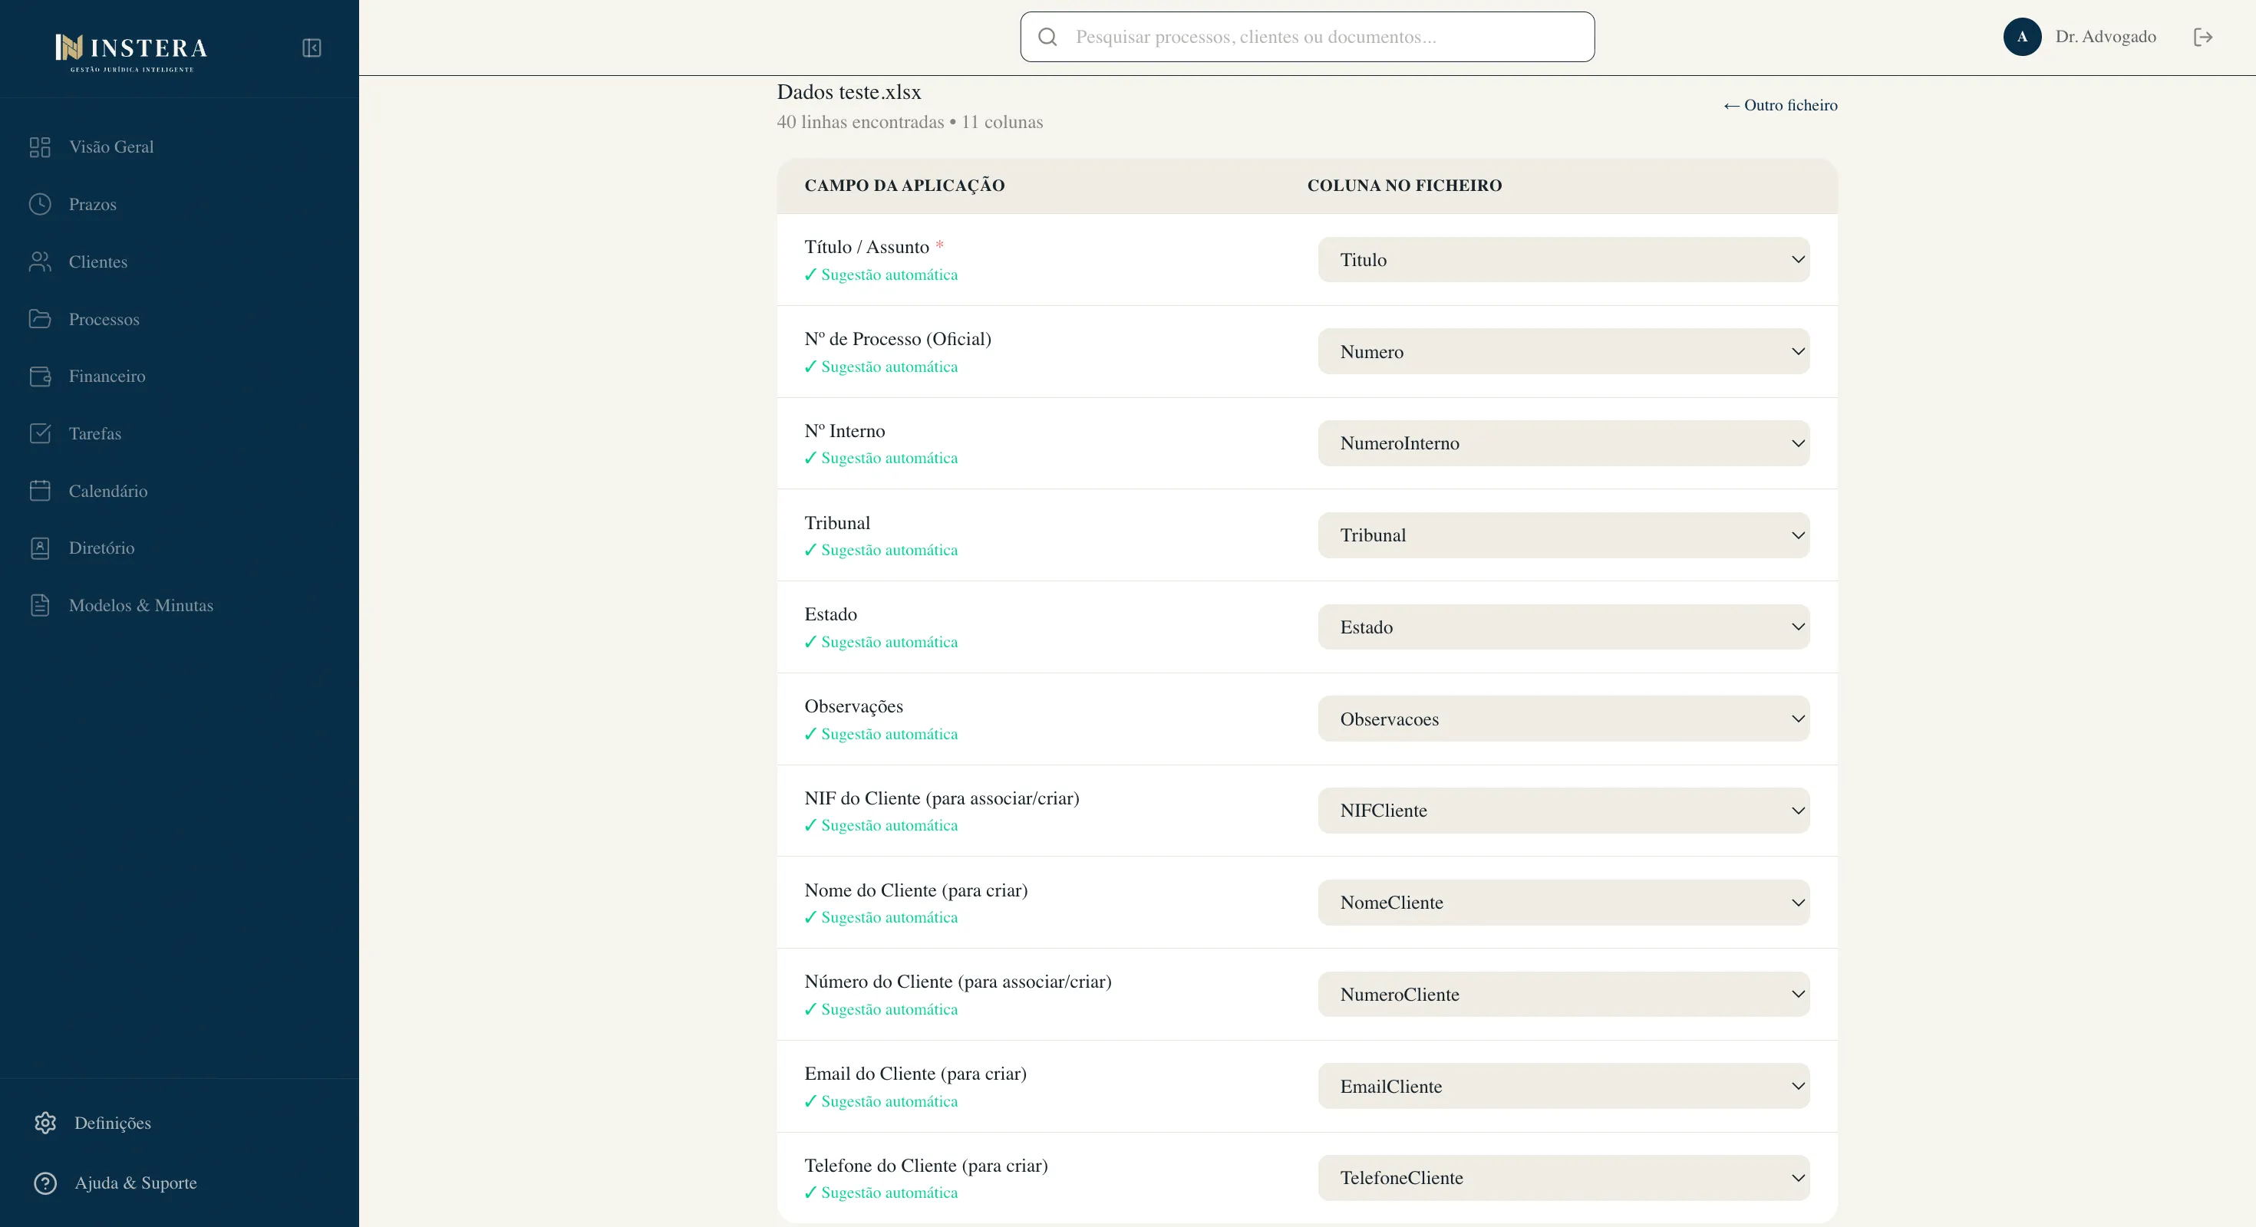2256x1227 pixels.
Task: Open the Número do Cliente column dropdown
Action: [1563, 994]
